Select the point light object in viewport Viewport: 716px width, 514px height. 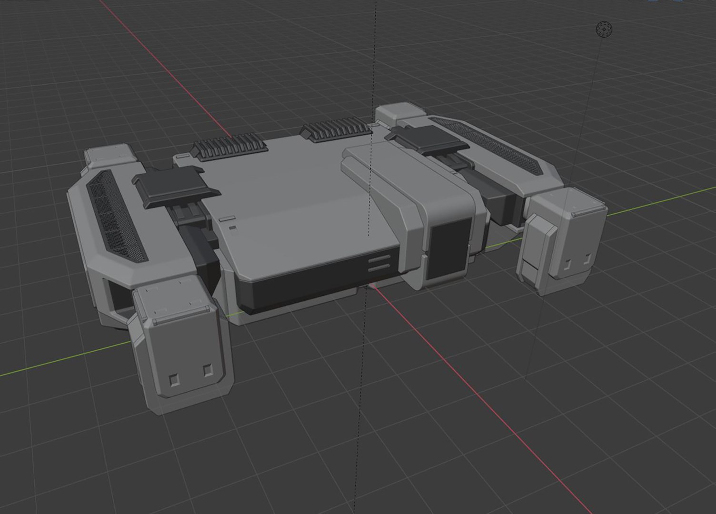click(x=604, y=30)
